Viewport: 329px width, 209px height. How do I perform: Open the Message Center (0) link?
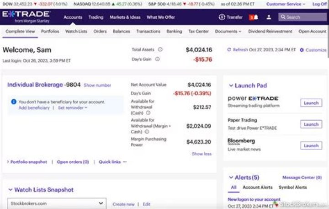302,177
